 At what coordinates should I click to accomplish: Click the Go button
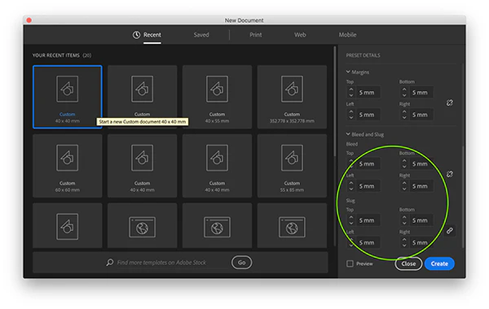242,263
